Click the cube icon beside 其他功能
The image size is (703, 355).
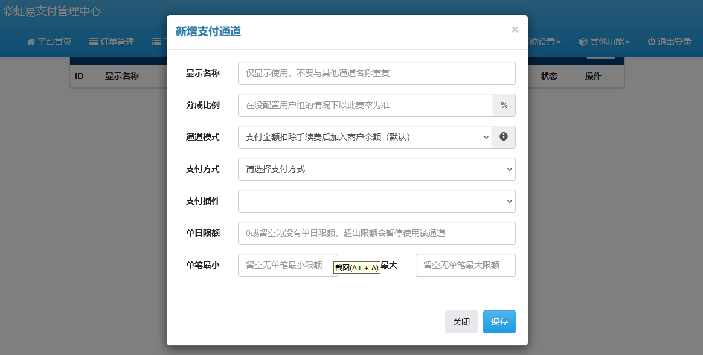coord(582,42)
